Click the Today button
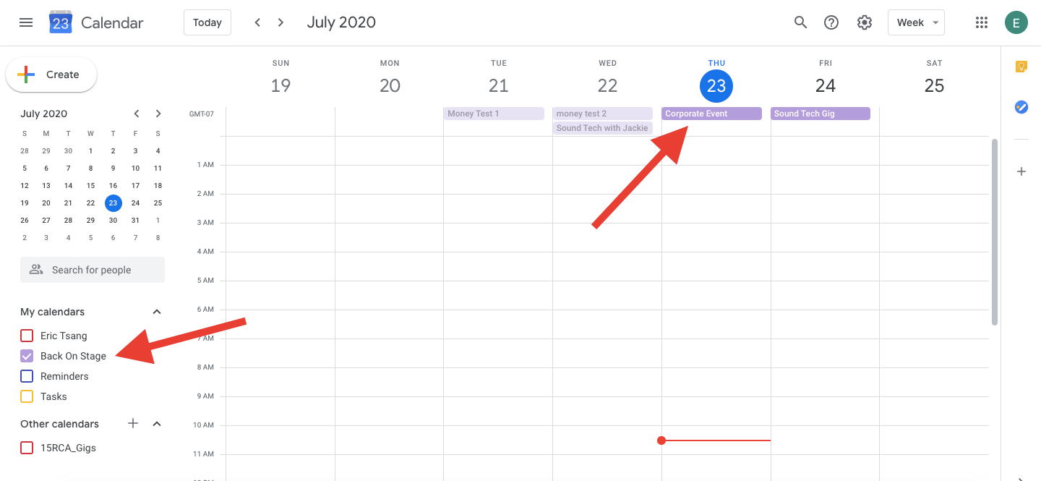 207,22
